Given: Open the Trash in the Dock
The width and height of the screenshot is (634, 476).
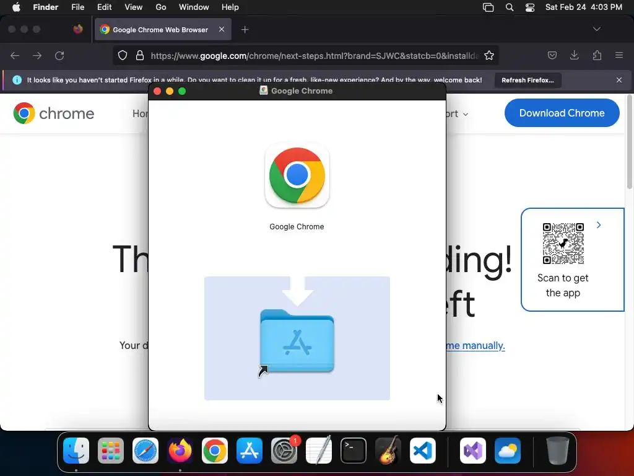Looking at the screenshot, I should [558, 451].
